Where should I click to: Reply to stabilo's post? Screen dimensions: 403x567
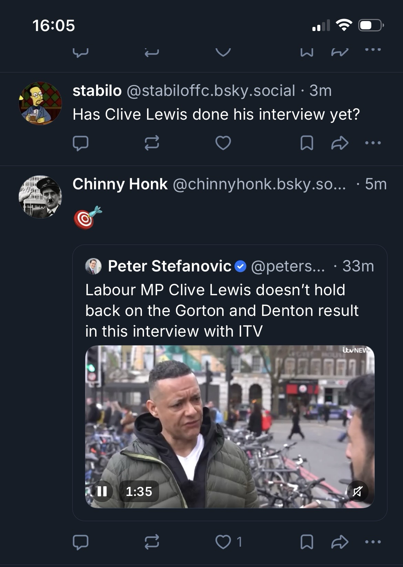81,143
